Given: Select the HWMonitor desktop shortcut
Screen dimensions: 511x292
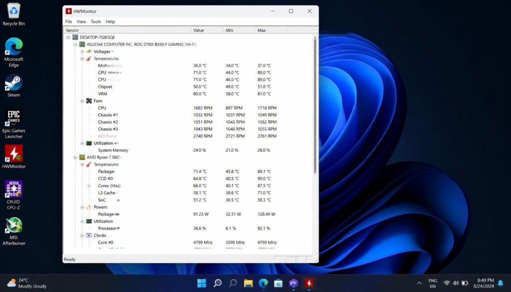Looking at the screenshot, I should [13, 157].
